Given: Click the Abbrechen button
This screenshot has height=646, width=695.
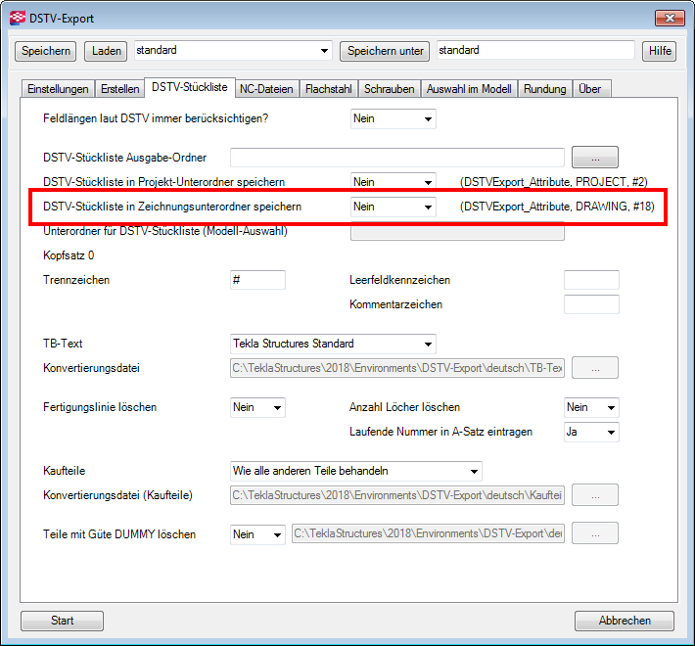Looking at the screenshot, I should [625, 621].
